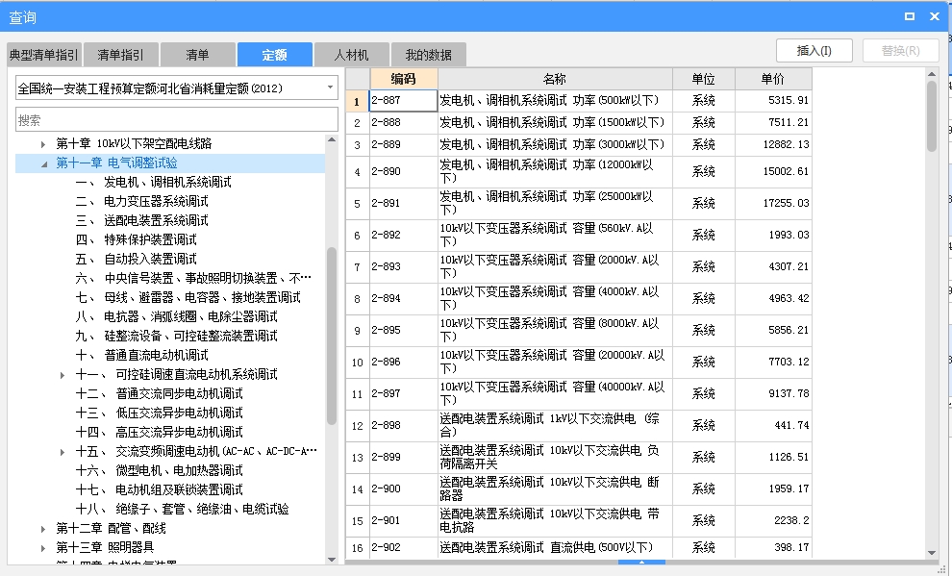Select the code cell 2-892
This screenshot has width=952, height=576.
[403, 235]
